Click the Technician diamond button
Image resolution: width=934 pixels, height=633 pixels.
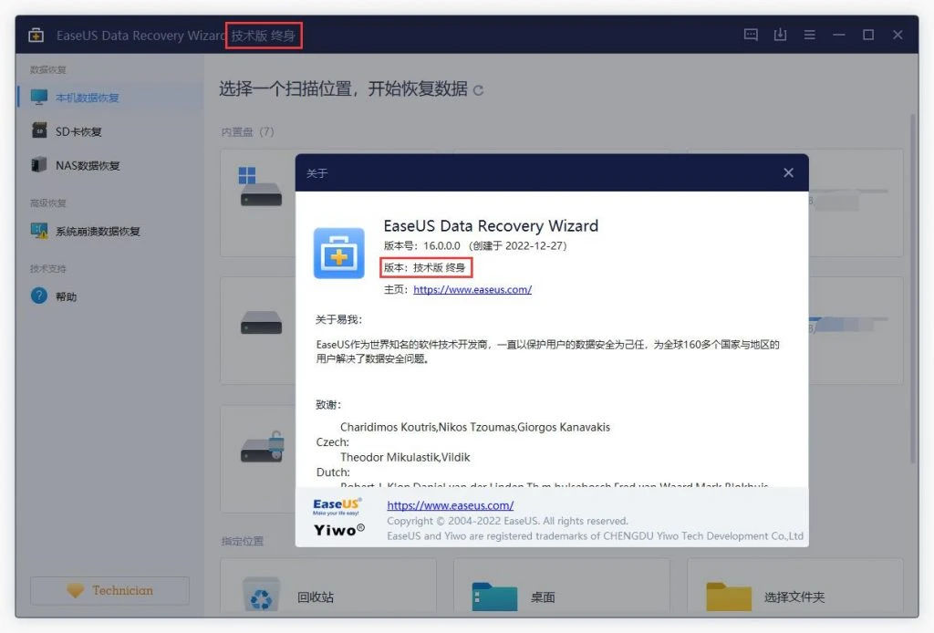coord(110,591)
